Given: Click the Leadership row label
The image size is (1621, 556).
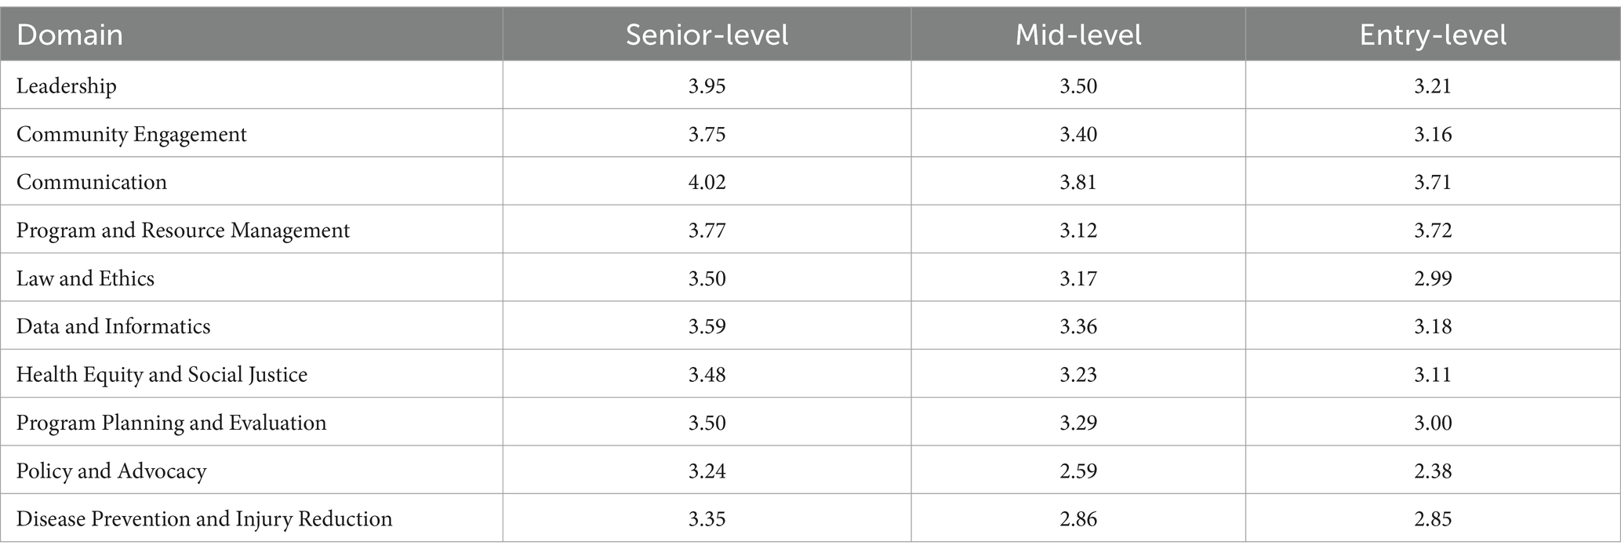Looking at the screenshot, I should (x=67, y=85).
